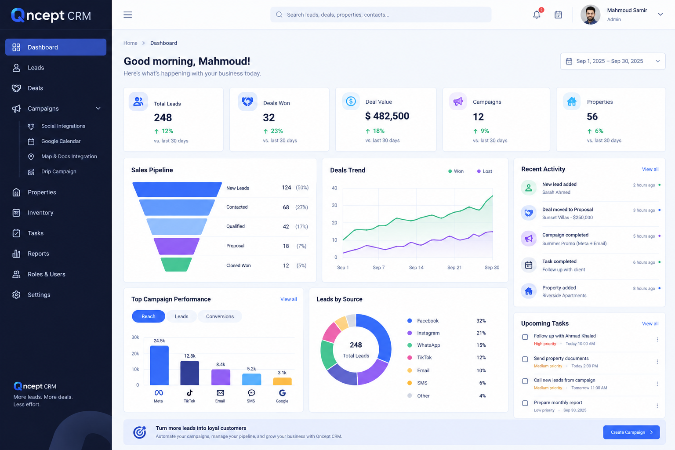The width and height of the screenshot is (675, 450).
Task: Focus the search leads, deals input field
Action: (x=381, y=15)
